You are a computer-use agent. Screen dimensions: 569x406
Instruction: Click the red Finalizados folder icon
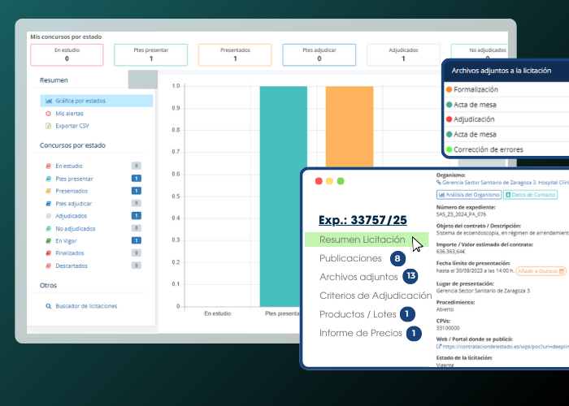coord(49,253)
